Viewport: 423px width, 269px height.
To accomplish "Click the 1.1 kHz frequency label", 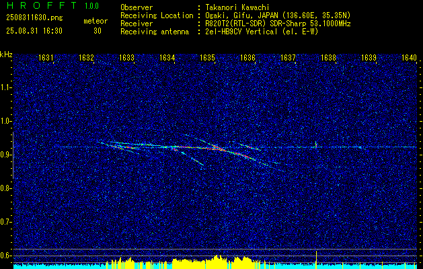I will 5,87.
